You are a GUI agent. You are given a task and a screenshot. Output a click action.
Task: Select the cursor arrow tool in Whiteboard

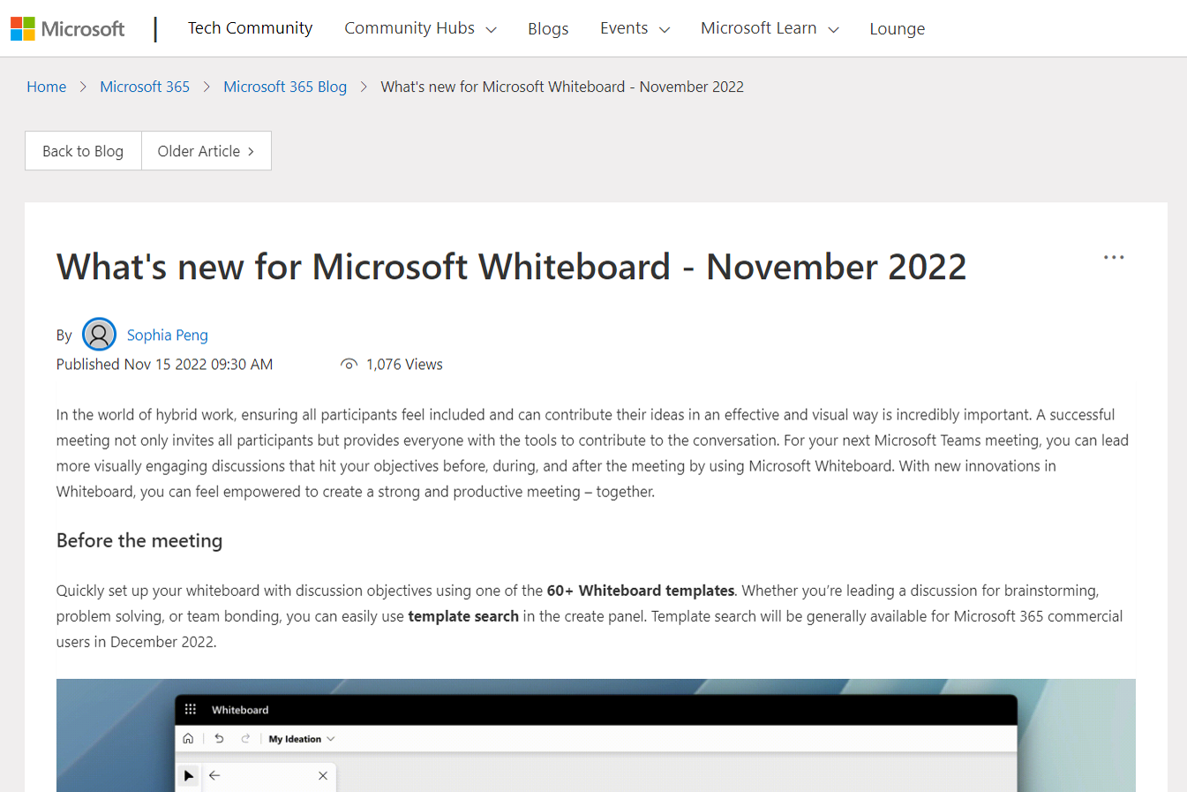[x=188, y=775]
